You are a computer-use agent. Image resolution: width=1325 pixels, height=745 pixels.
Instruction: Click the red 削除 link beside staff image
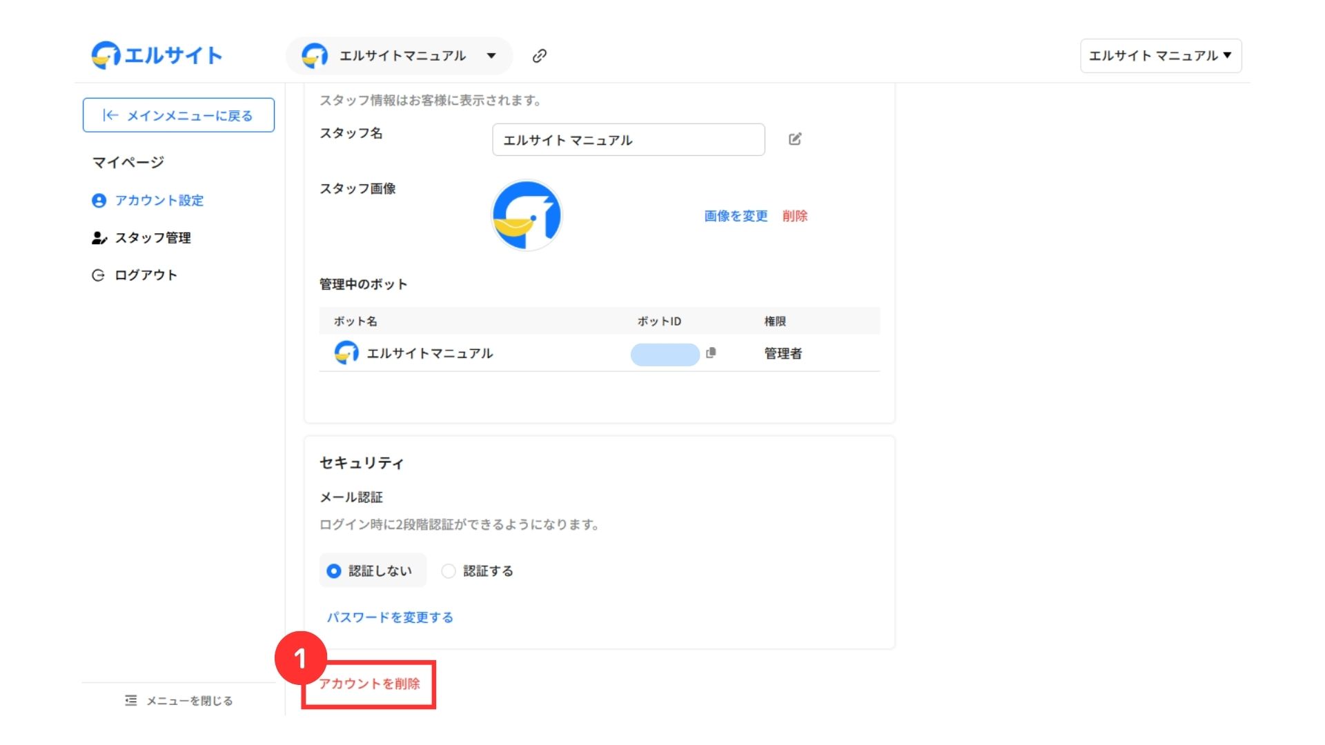(794, 216)
